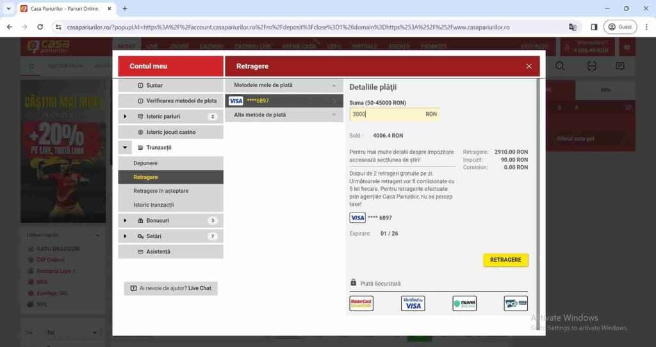The width and height of the screenshot is (656, 347).
Task: Expand Alte metode de plată
Action: click(284, 115)
